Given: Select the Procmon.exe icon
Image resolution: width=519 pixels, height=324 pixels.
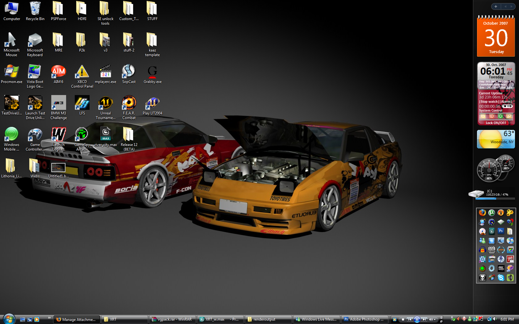Looking at the screenshot, I should 11,74.
